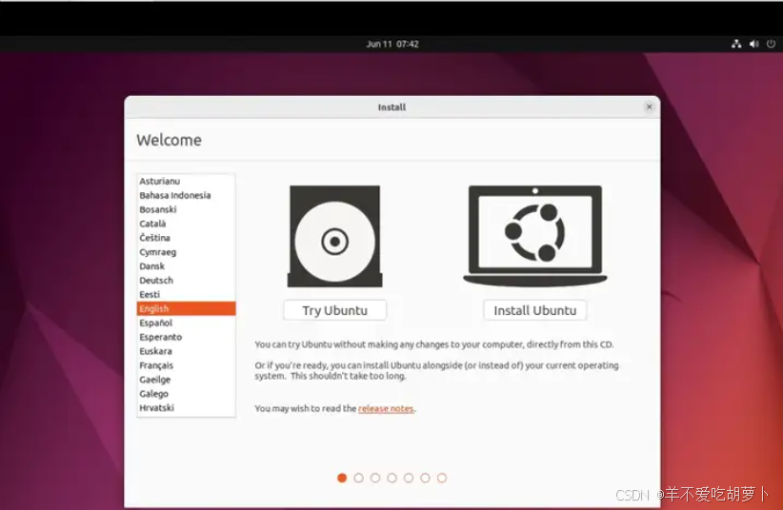The width and height of the screenshot is (783, 510).
Task: Close the Install window
Action: (650, 107)
